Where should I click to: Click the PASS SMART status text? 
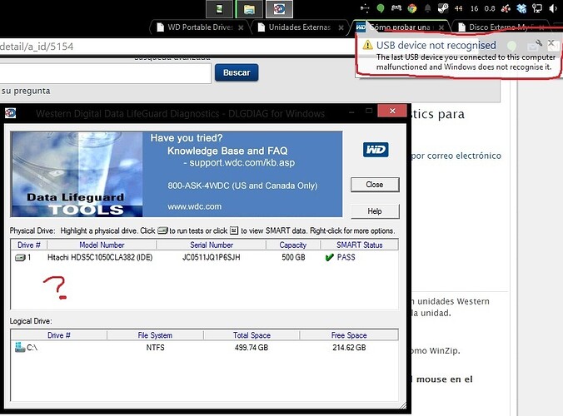point(346,257)
